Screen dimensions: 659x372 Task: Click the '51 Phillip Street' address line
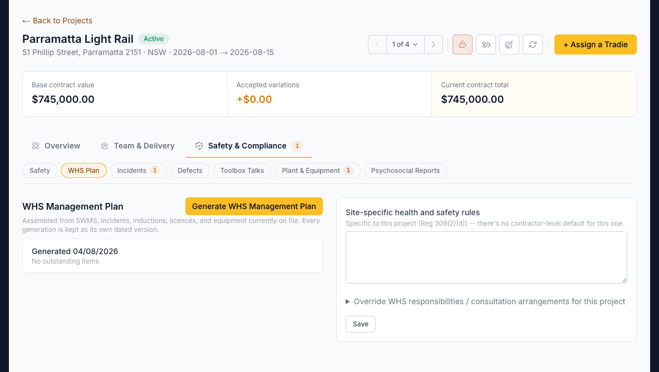tap(148, 52)
